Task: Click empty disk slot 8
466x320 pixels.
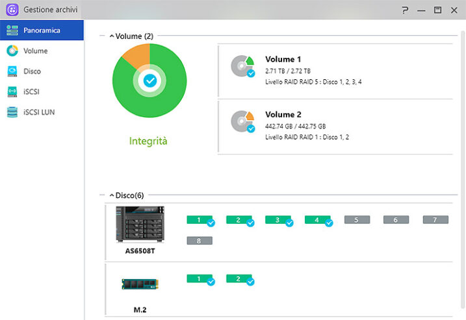Action: [199, 241]
